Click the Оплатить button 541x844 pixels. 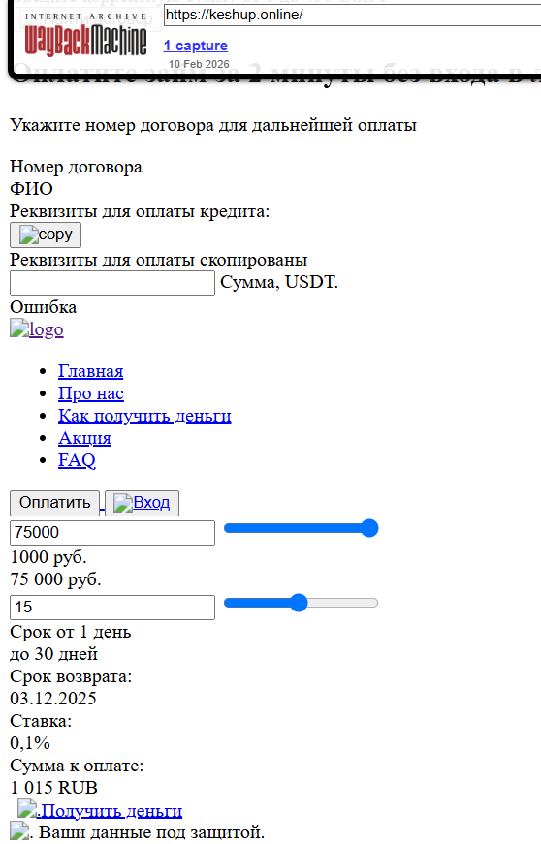[55, 503]
